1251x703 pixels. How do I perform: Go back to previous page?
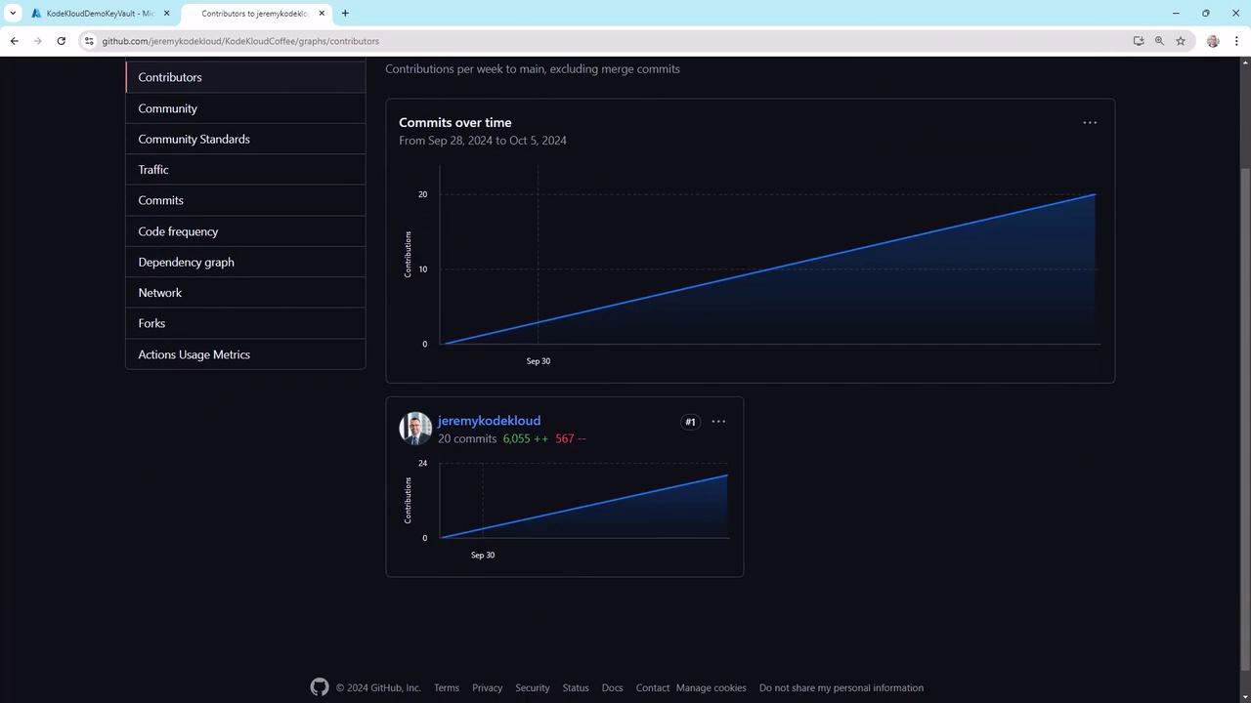(14, 41)
